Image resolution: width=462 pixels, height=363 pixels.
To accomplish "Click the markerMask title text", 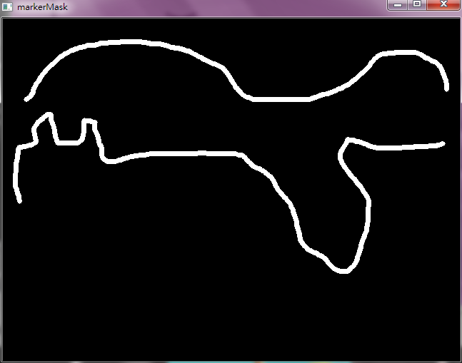I will click(x=42, y=7).
